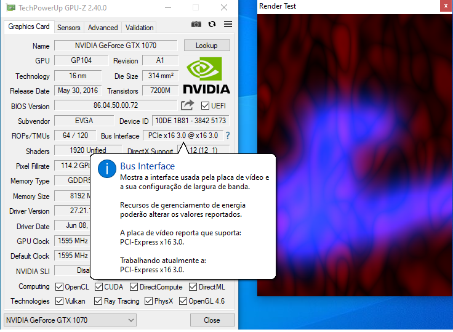The height and width of the screenshot is (332, 453).
Task: Open GPU-Z hamburger menu
Action: (x=228, y=24)
